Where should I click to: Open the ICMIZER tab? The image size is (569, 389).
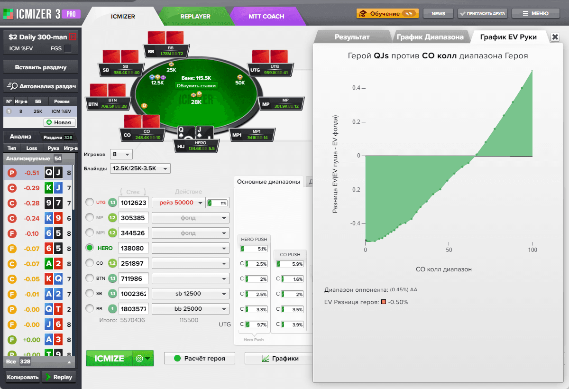123,16
